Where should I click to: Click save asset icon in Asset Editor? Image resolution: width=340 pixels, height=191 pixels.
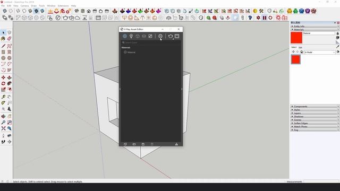click(x=143, y=144)
